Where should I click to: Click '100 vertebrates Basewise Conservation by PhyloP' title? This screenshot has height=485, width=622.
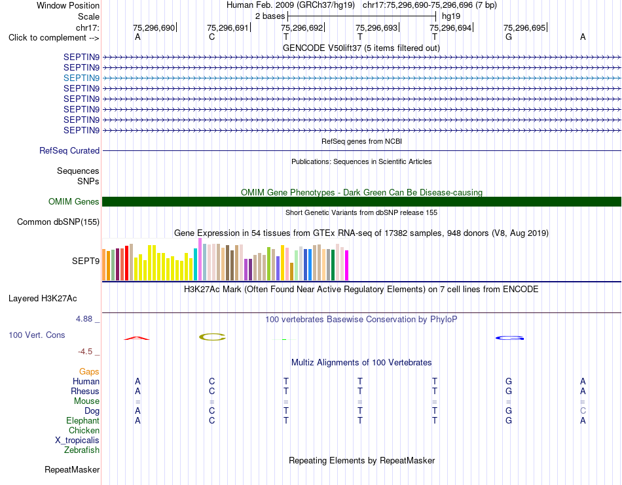pyautogui.click(x=361, y=320)
